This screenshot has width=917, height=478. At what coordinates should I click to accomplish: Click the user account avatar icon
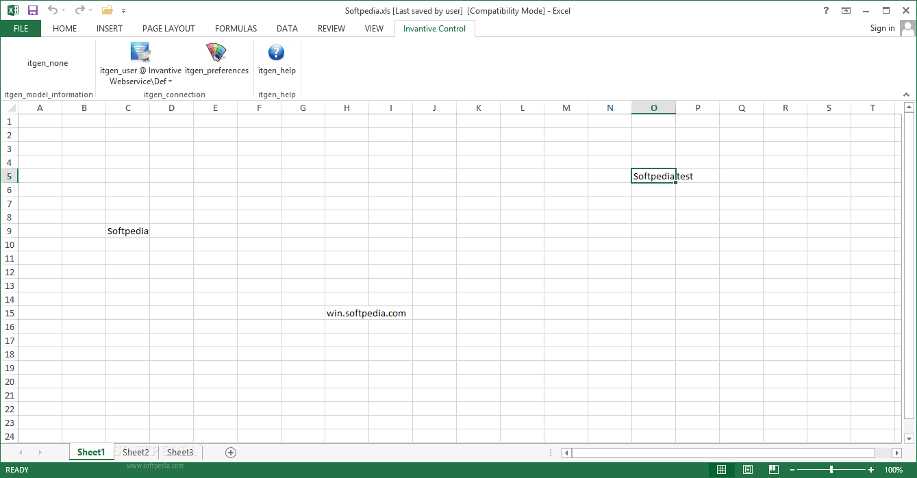(908, 28)
